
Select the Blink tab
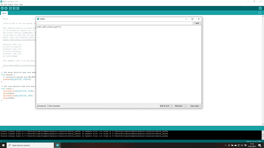point(4,13)
